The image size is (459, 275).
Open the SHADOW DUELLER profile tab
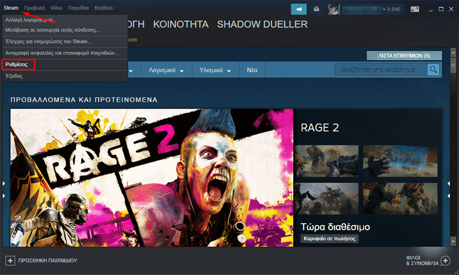263,24
